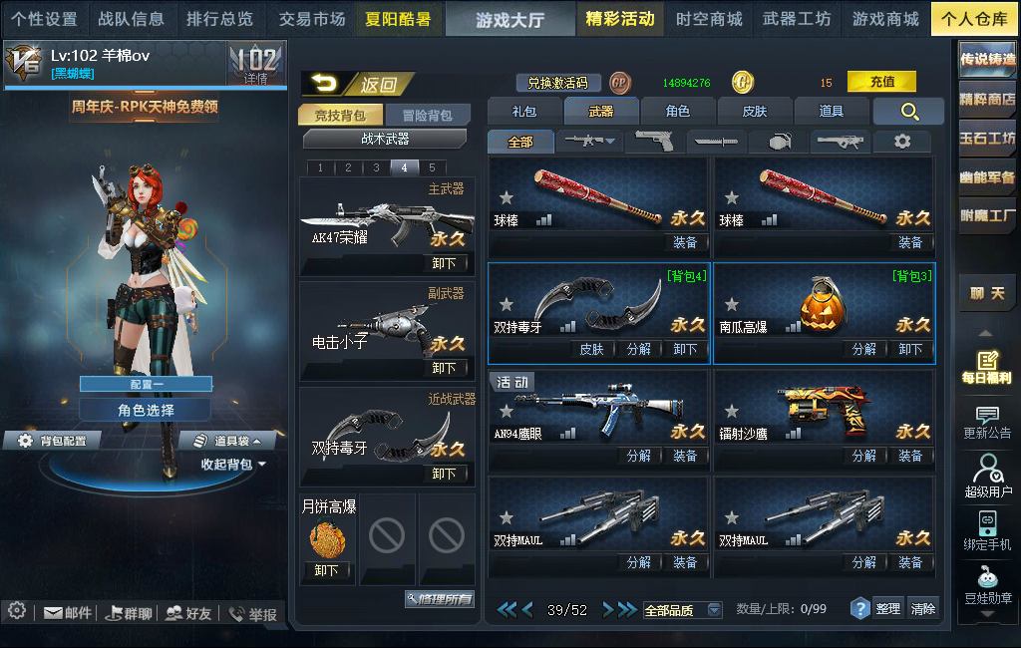Go to next inventory page arrow
The height and width of the screenshot is (648, 1021).
tap(608, 609)
